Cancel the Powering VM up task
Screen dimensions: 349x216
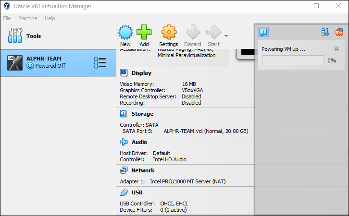(337, 48)
